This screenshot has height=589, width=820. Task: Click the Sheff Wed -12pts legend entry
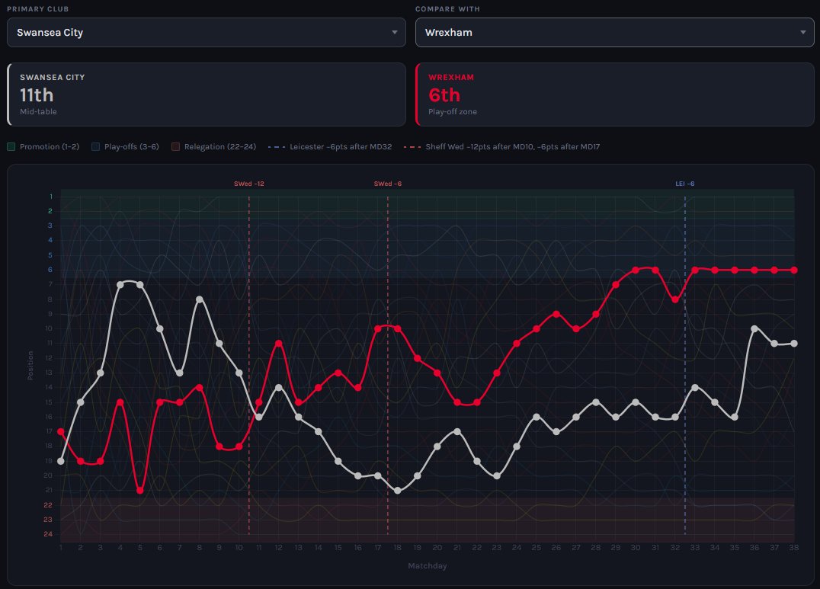point(502,147)
